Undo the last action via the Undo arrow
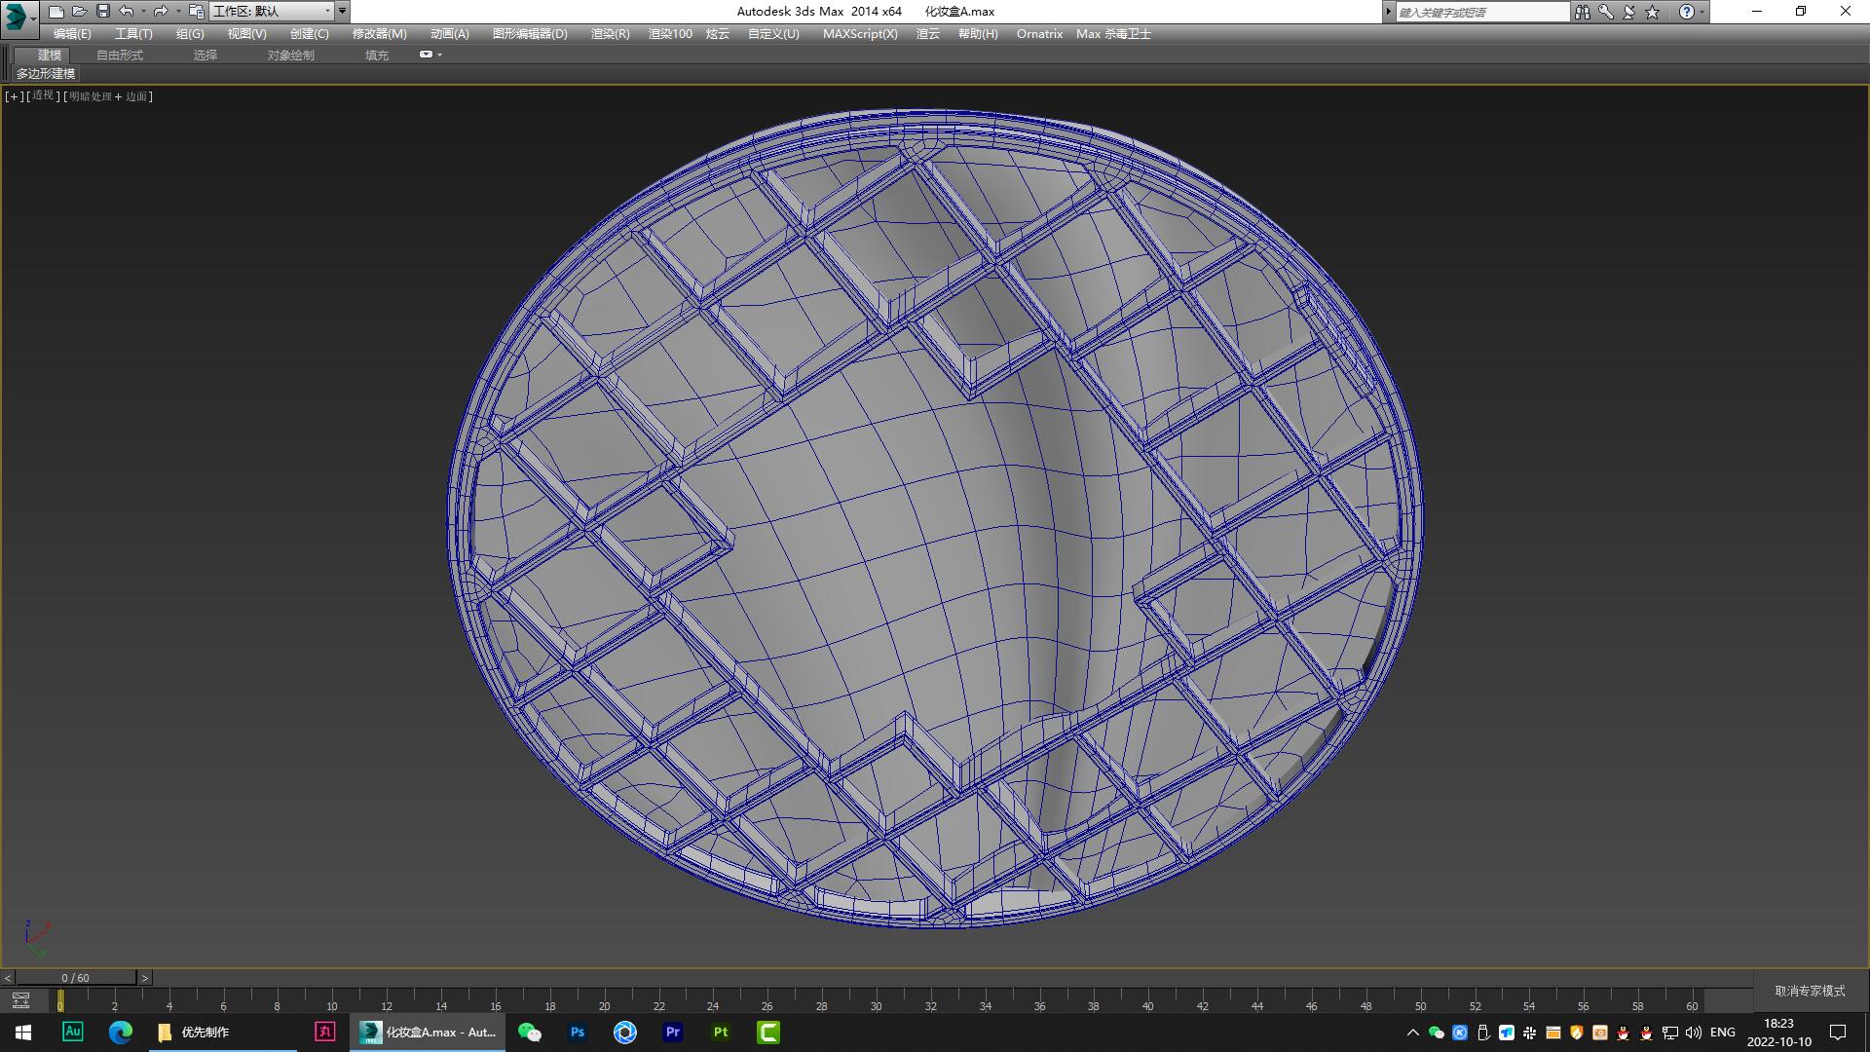1870x1052 pixels. 127,11
